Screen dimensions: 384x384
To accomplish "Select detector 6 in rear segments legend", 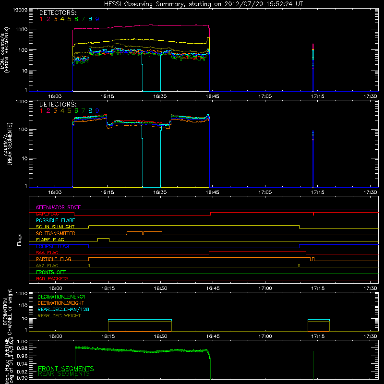I will 76,111.
